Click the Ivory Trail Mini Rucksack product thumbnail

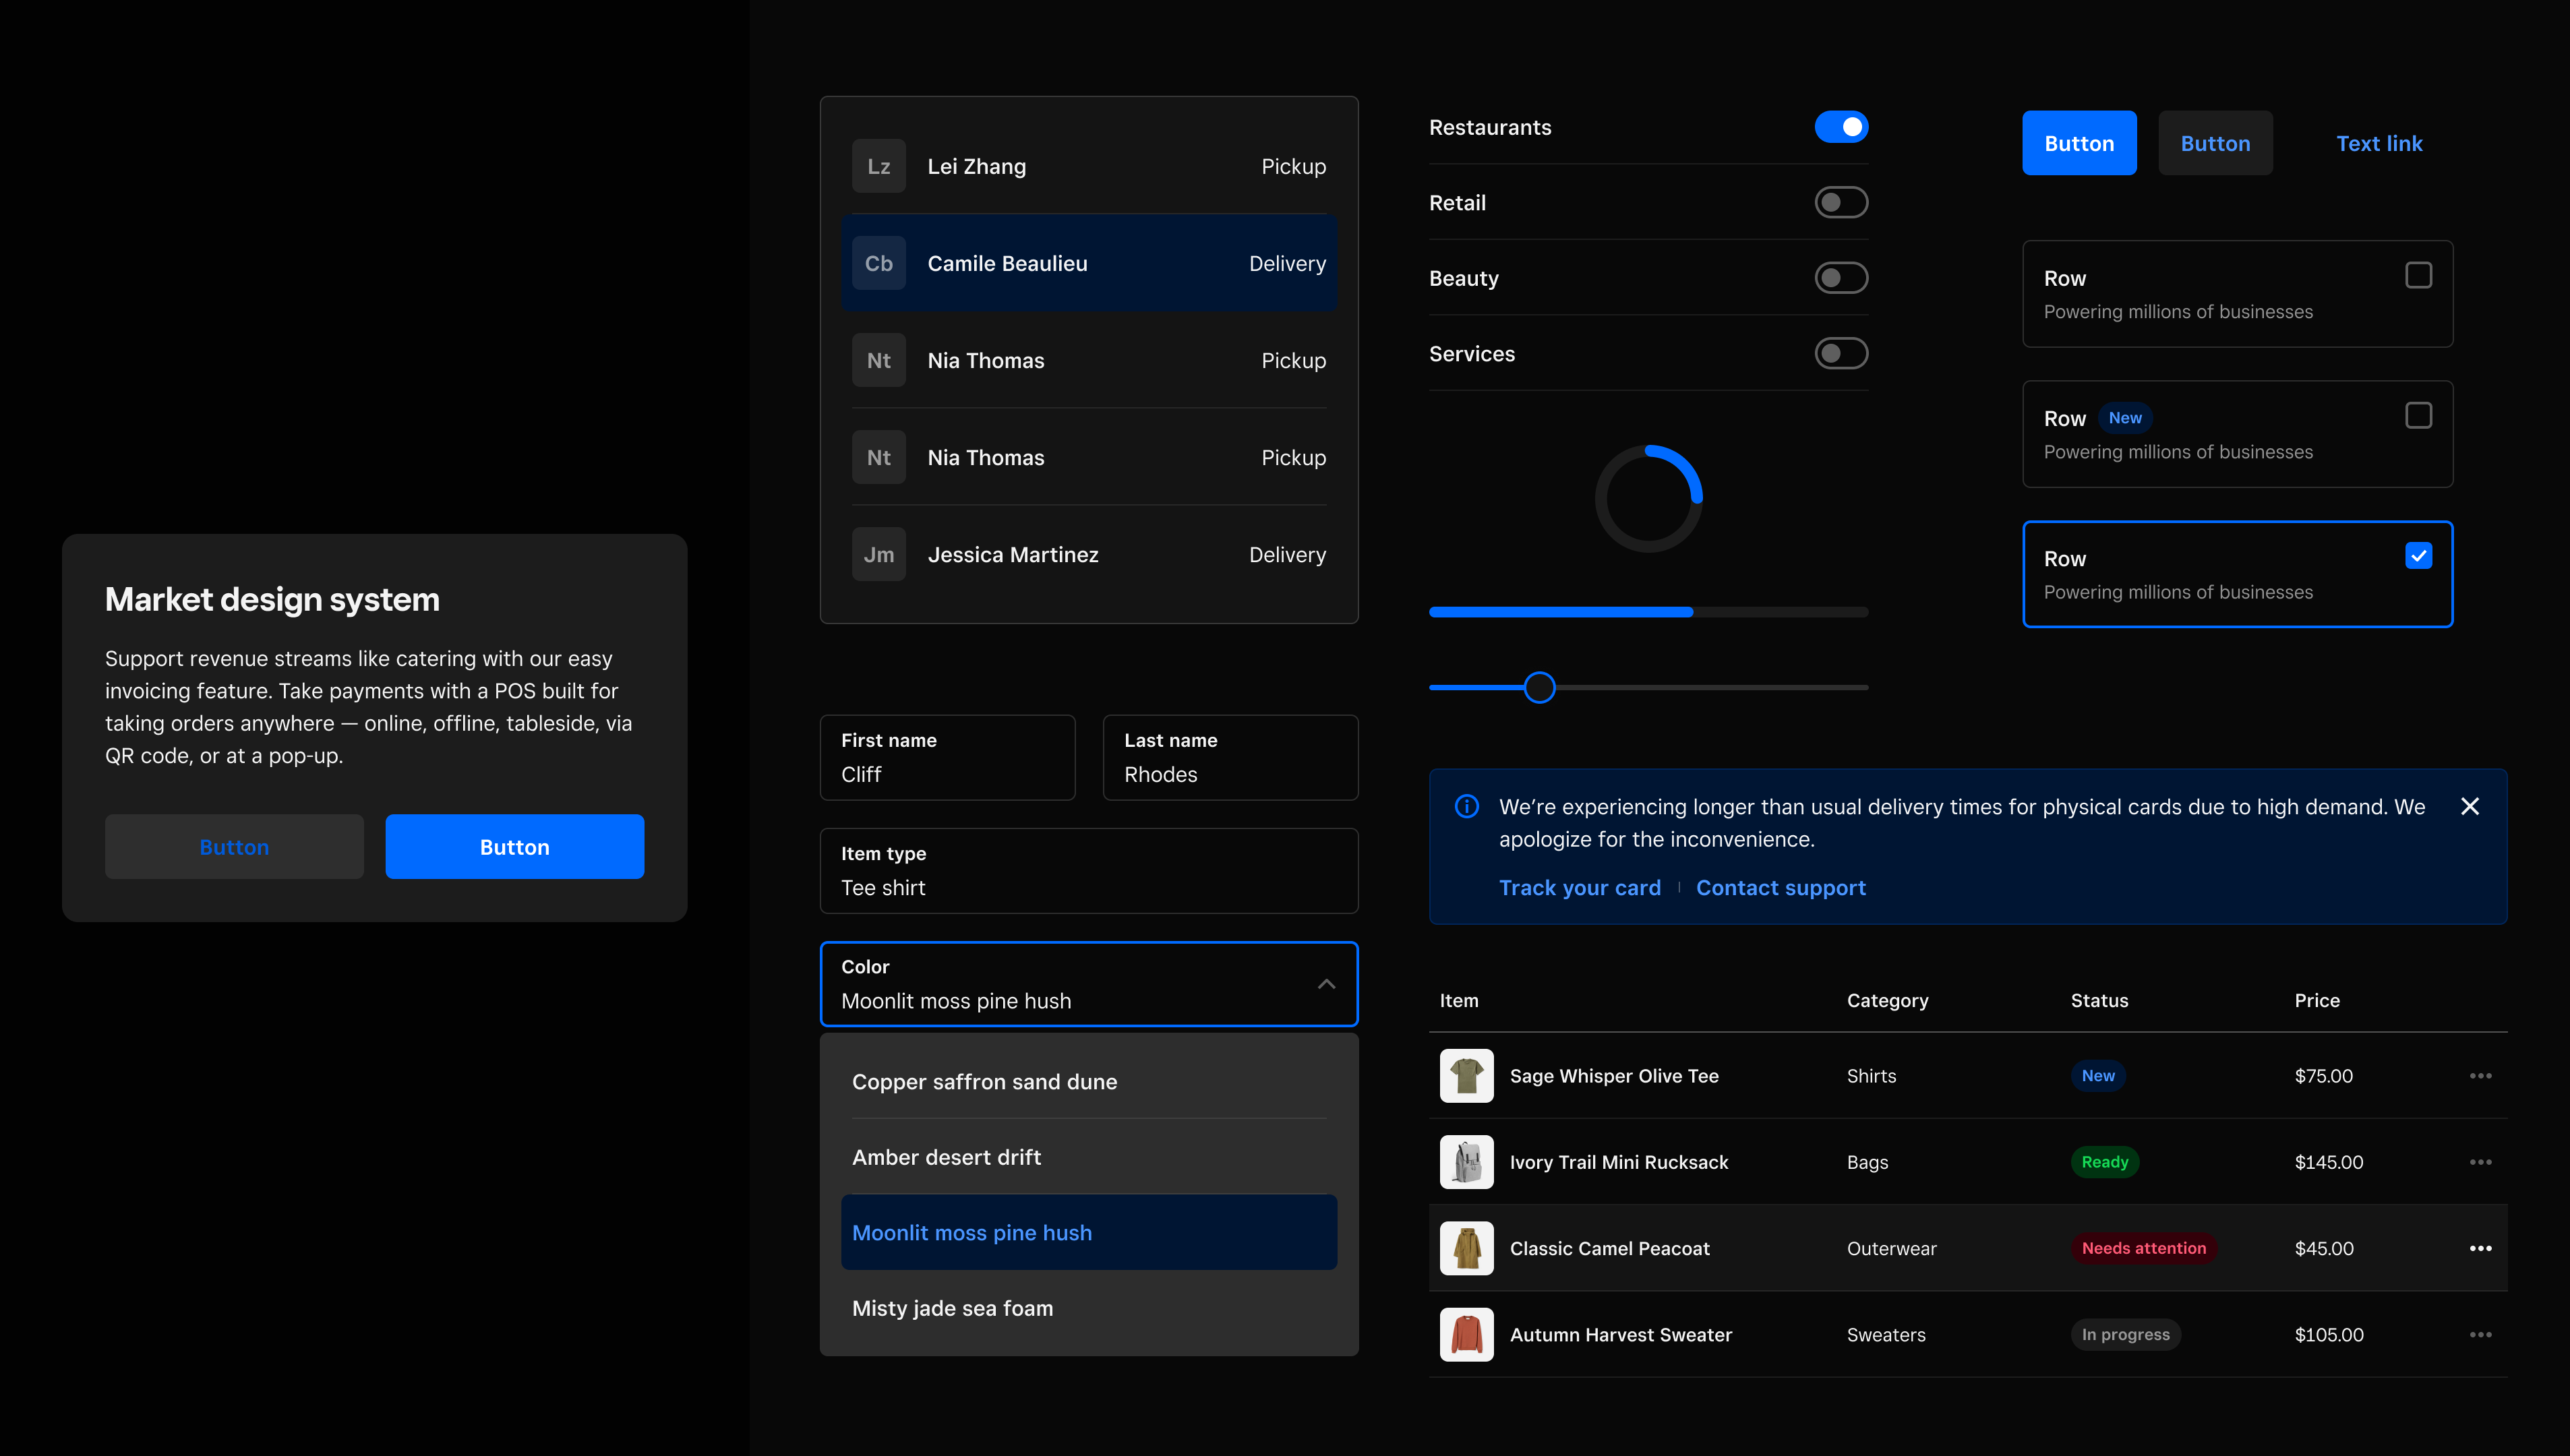1466,1161
